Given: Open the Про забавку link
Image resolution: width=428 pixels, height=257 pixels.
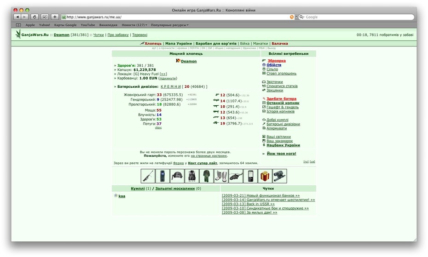Looking at the screenshot, I should pos(118,34).
